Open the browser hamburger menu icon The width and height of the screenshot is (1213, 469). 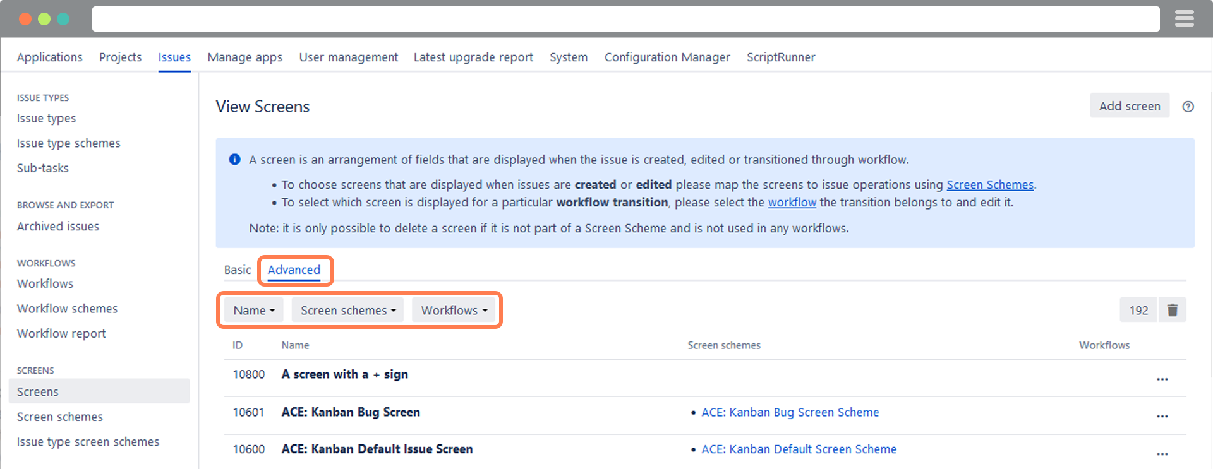coord(1184,19)
